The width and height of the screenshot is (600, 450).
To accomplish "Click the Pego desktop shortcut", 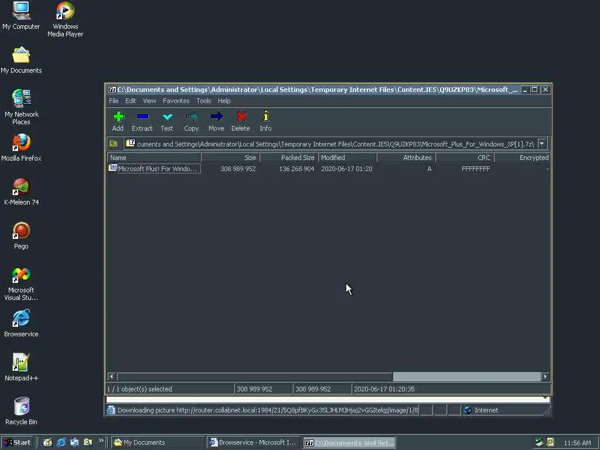I will (22, 236).
